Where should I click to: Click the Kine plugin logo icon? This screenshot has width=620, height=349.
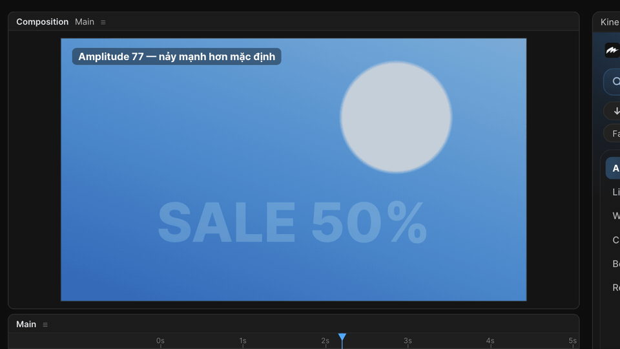(x=612, y=50)
